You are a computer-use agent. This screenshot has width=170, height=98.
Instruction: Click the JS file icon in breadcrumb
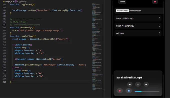point(4,1)
